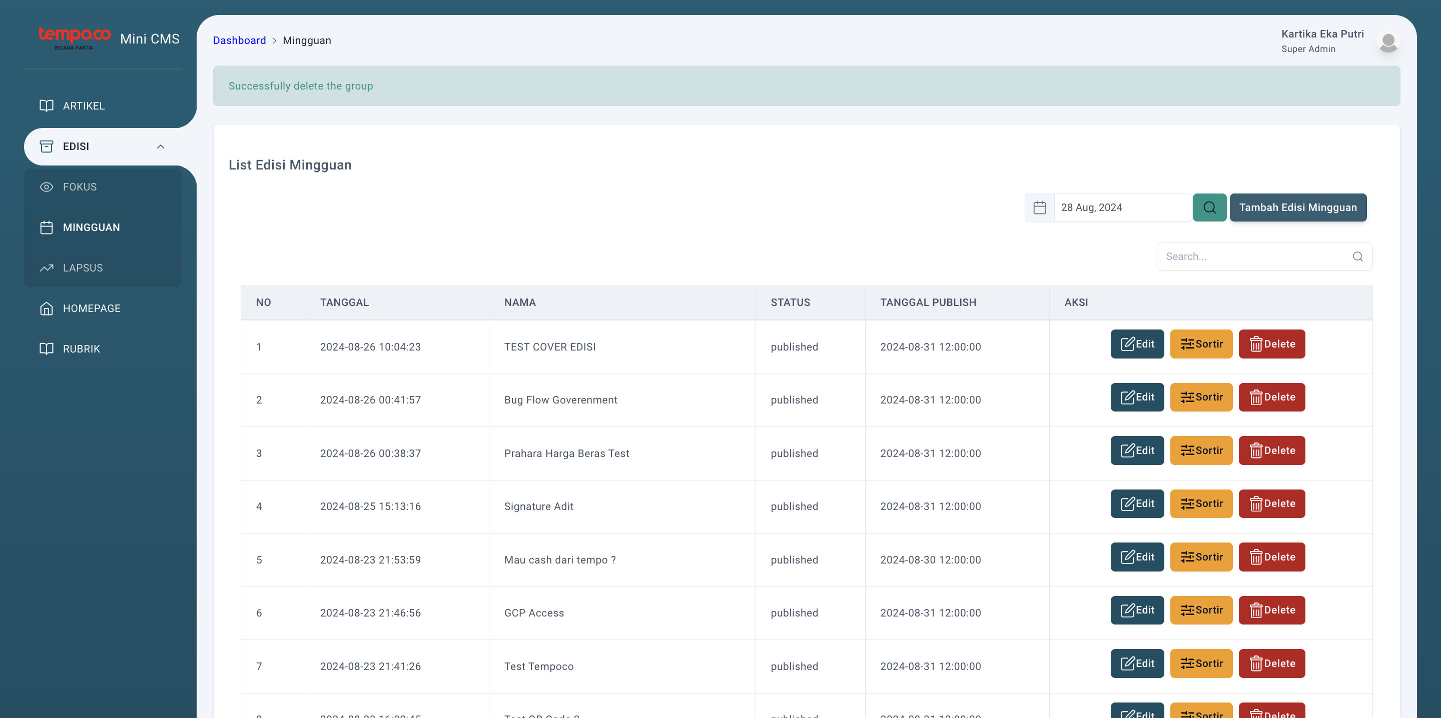
Task: Select the MINGGUAN submenu item
Action: click(103, 227)
